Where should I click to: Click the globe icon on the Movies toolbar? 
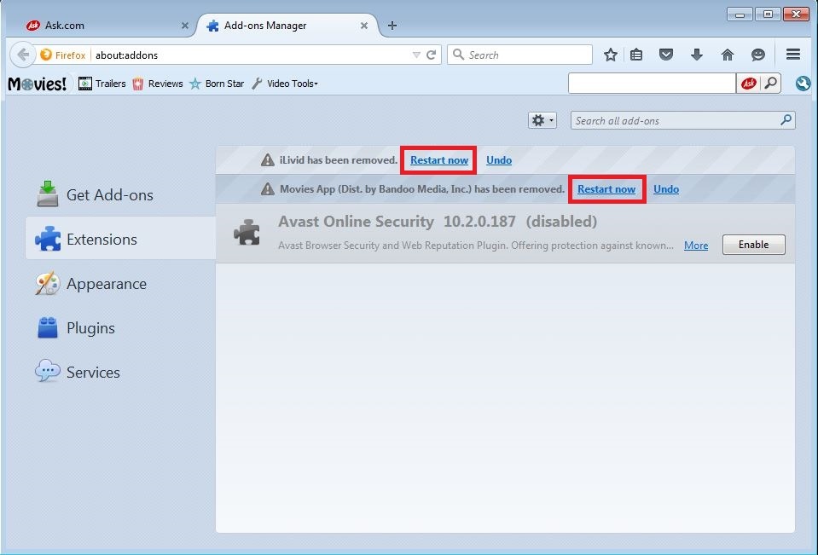[x=803, y=84]
